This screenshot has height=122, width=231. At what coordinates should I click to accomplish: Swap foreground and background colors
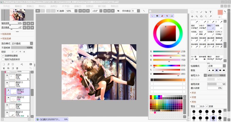pyautogui.click(x=225, y=11)
